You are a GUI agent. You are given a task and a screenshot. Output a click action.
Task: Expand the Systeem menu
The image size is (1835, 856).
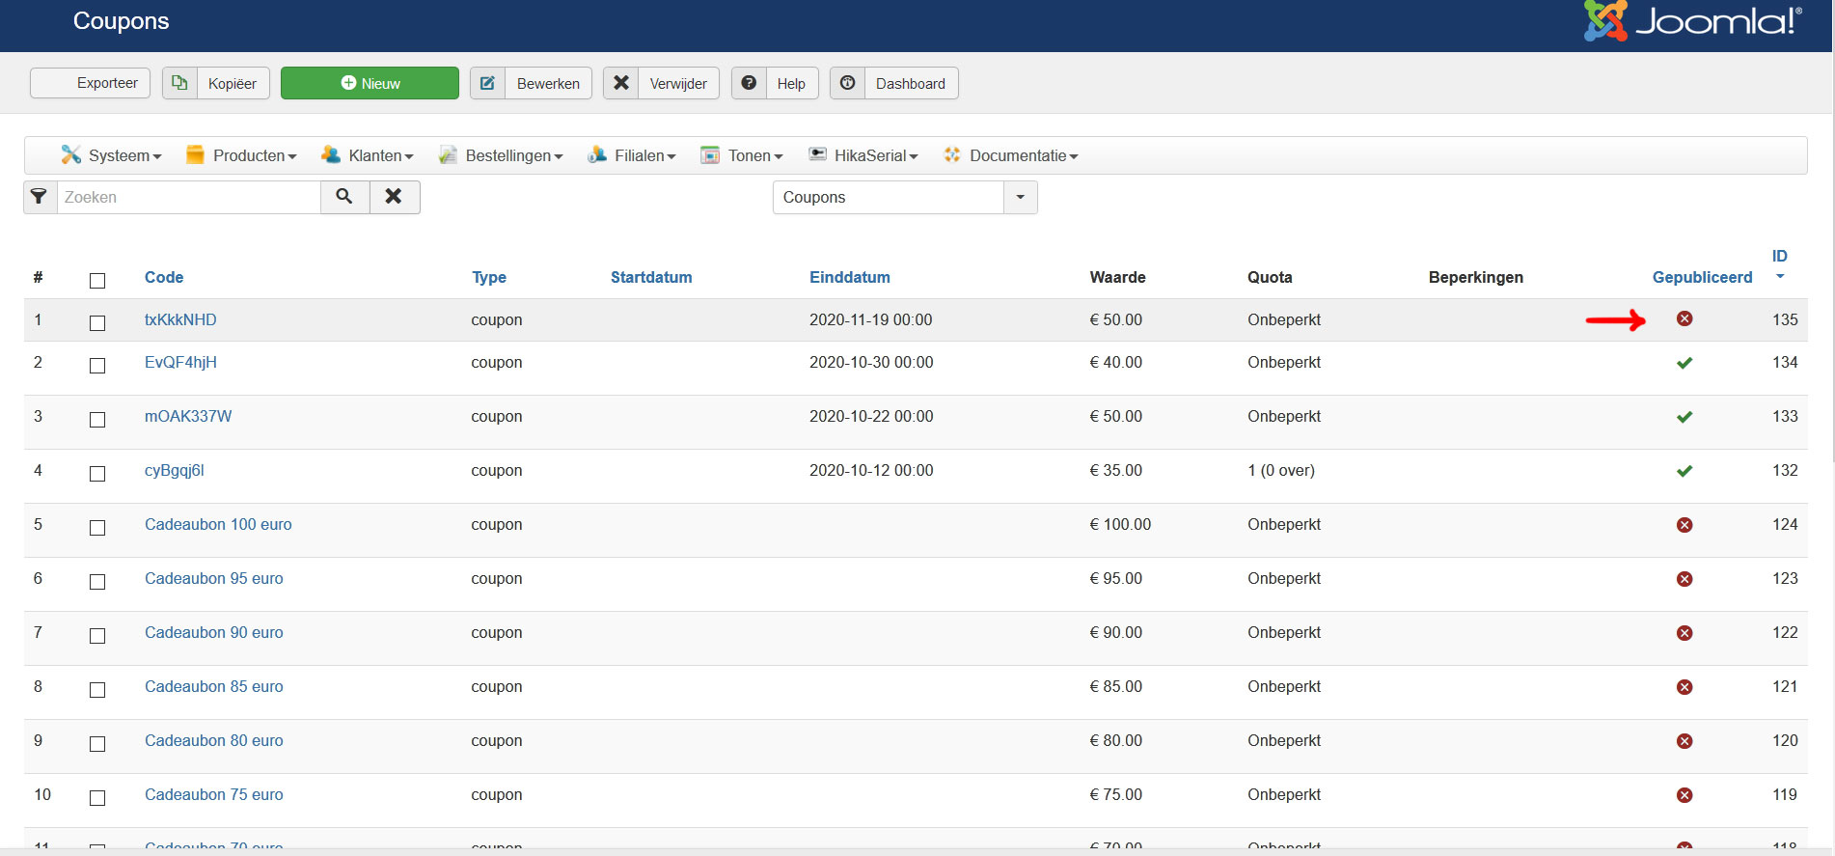[x=112, y=155]
